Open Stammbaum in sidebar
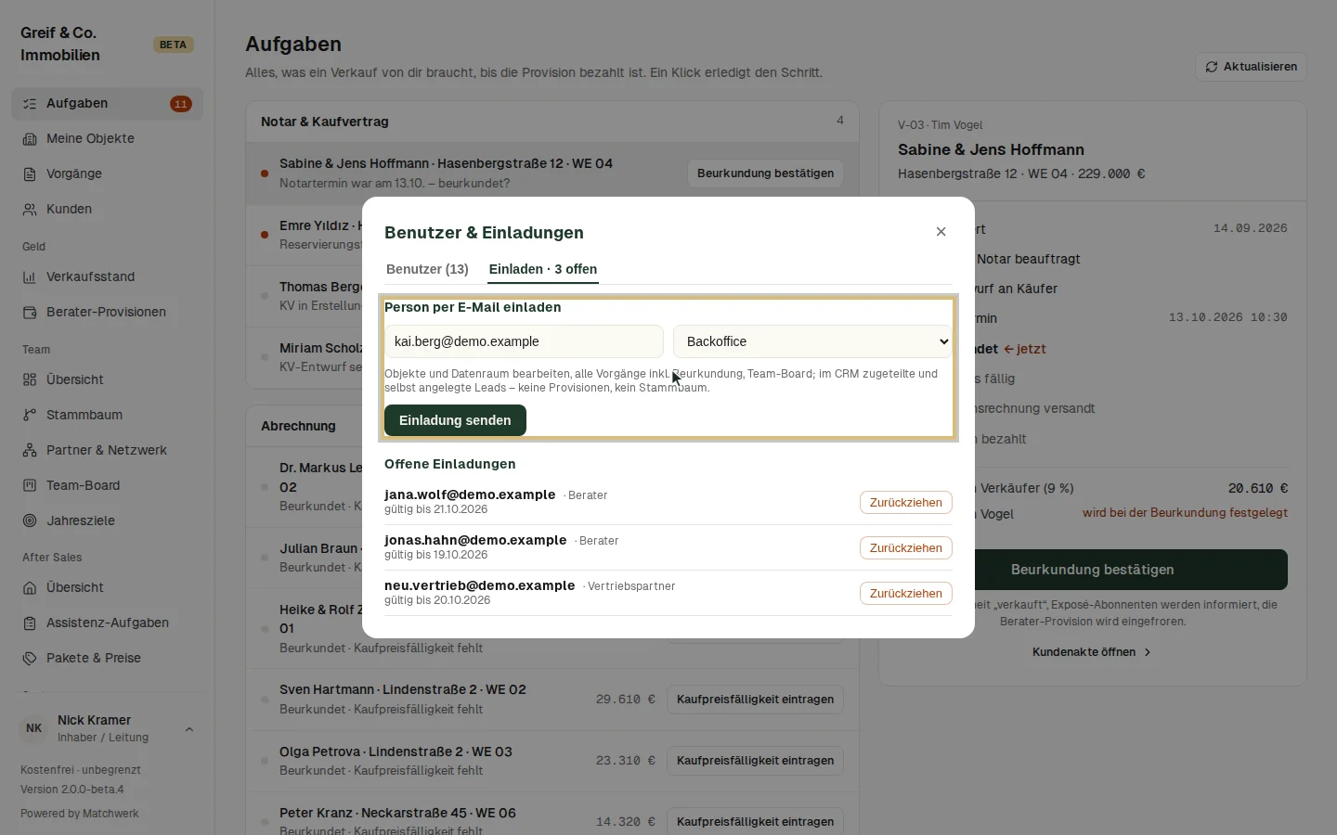Image resolution: width=1337 pixels, height=835 pixels. 107,416
